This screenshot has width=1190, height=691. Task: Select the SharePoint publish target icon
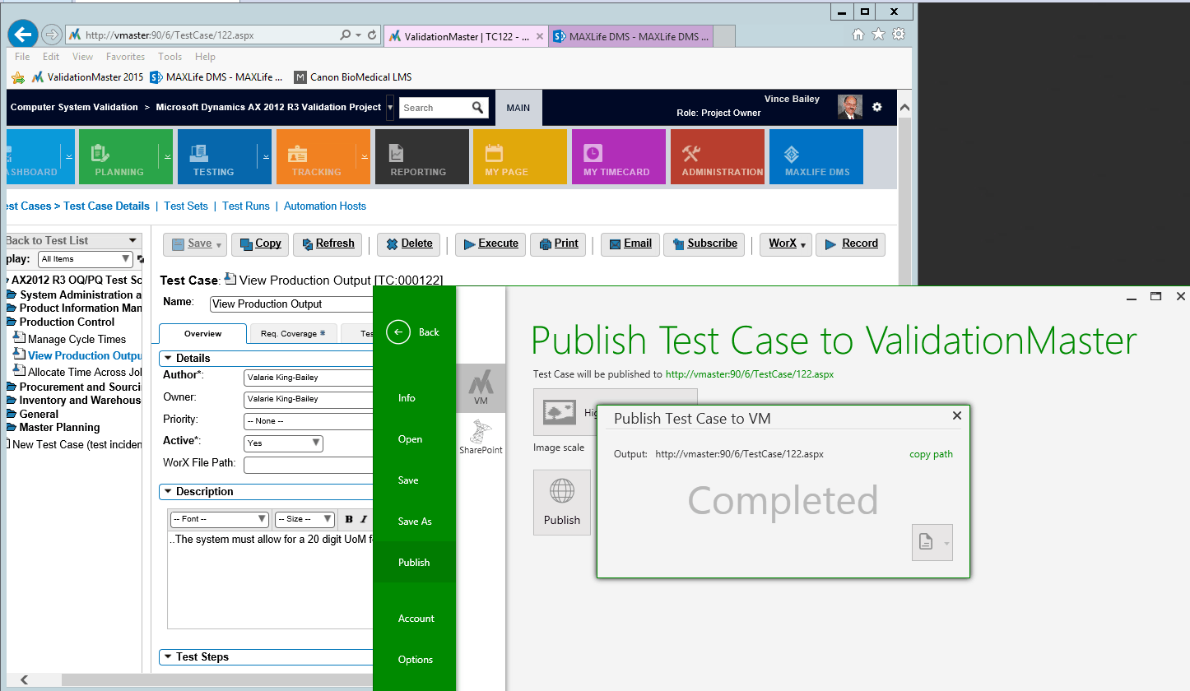pos(481,436)
